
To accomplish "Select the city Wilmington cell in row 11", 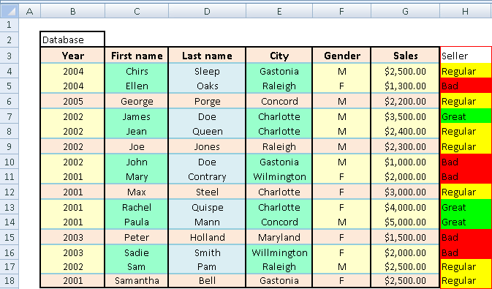I will click(279, 176).
